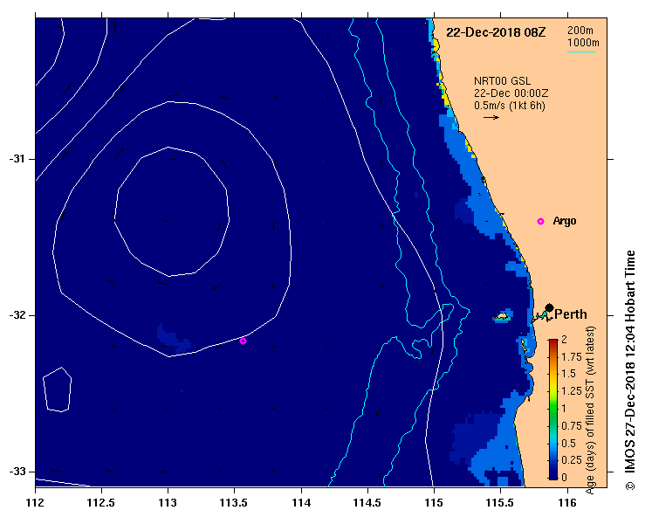Screen dimensions: 645x517
Task: Click the black Perth city dot
Action: click(x=549, y=307)
